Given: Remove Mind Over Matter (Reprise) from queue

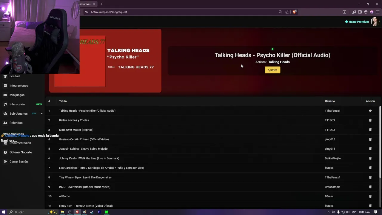Looking at the screenshot, I should coord(370,130).
